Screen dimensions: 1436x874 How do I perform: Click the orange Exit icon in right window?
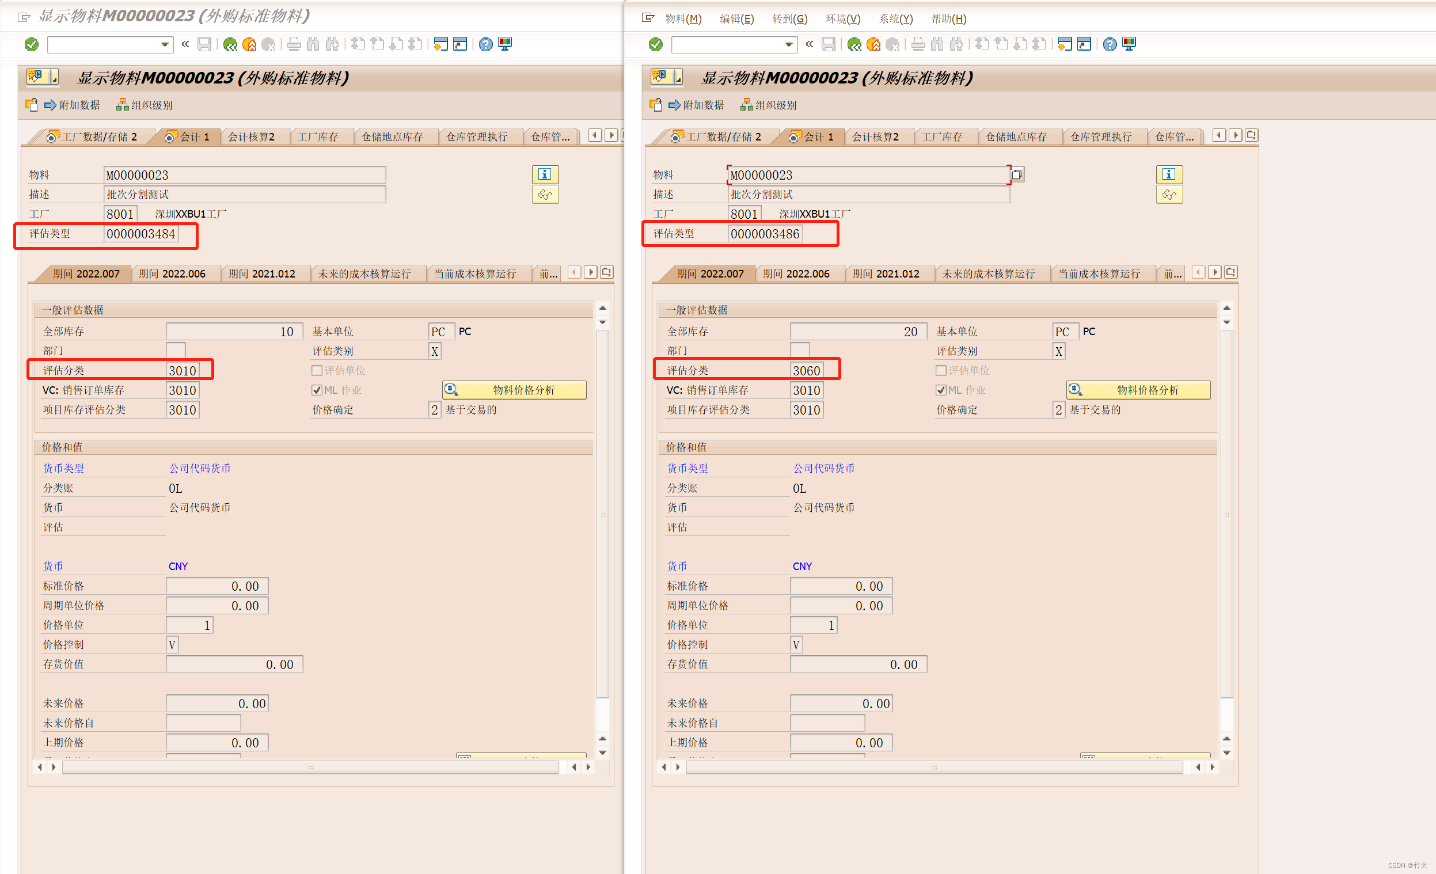[x=873, y=44]
